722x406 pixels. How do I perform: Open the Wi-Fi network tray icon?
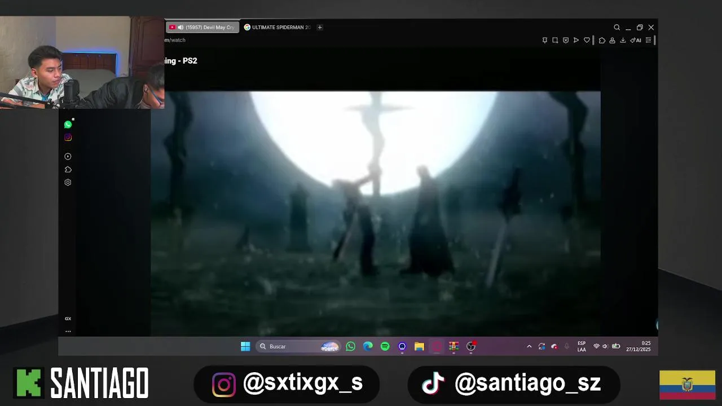pyautogui.click(x=596, y=346)
